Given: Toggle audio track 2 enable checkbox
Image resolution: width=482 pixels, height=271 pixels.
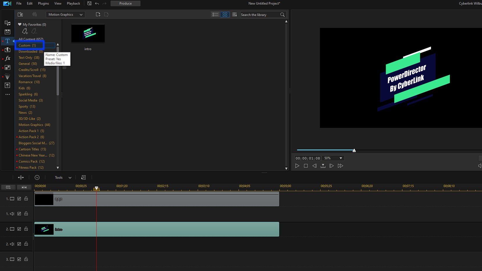Looking at the screenshot, I should [19, 244].
